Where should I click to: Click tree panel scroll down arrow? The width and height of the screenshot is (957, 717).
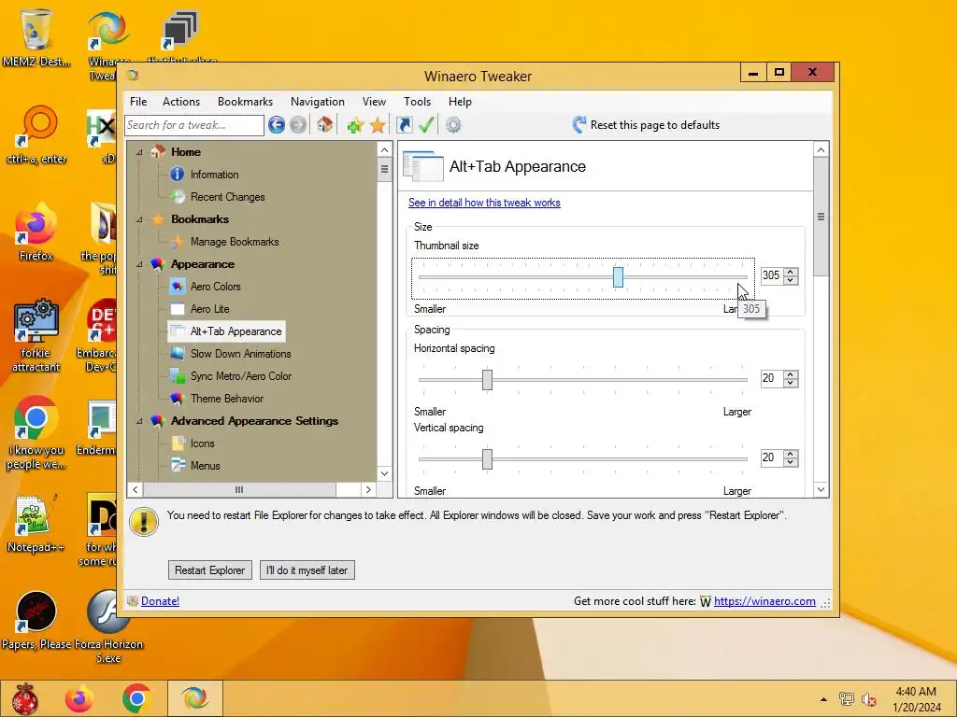[x=384, y=473]
